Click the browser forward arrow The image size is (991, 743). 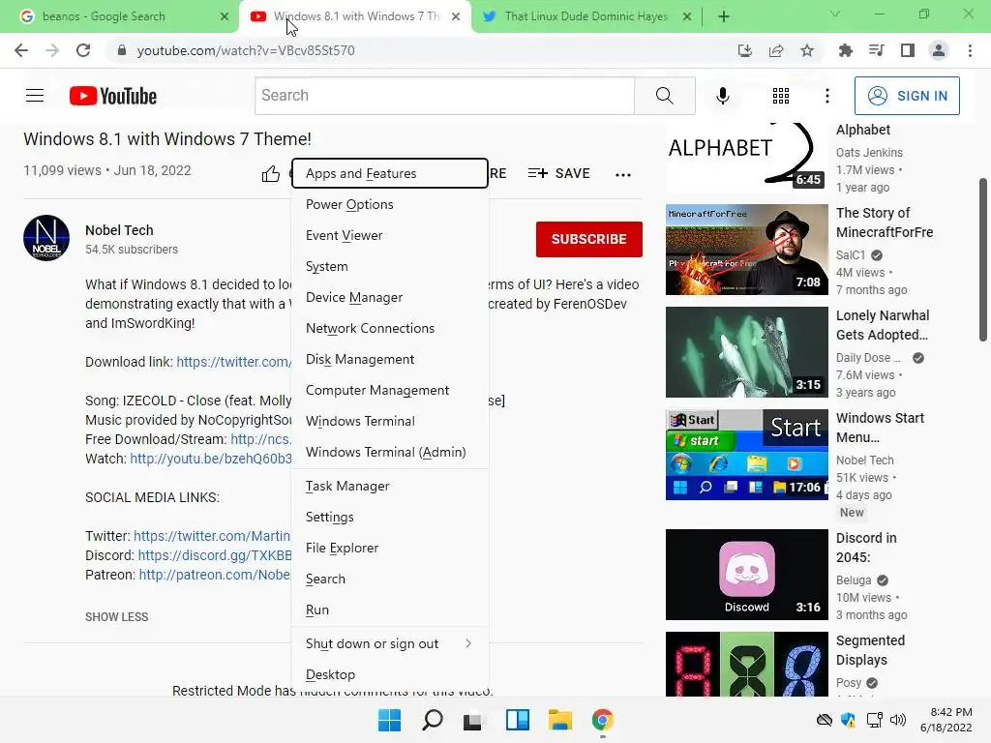[x=52, y=50]
